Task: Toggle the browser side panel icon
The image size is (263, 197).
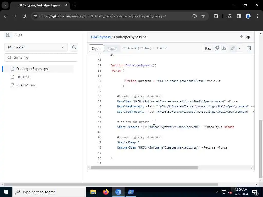Action: click(x=239, y=16)
